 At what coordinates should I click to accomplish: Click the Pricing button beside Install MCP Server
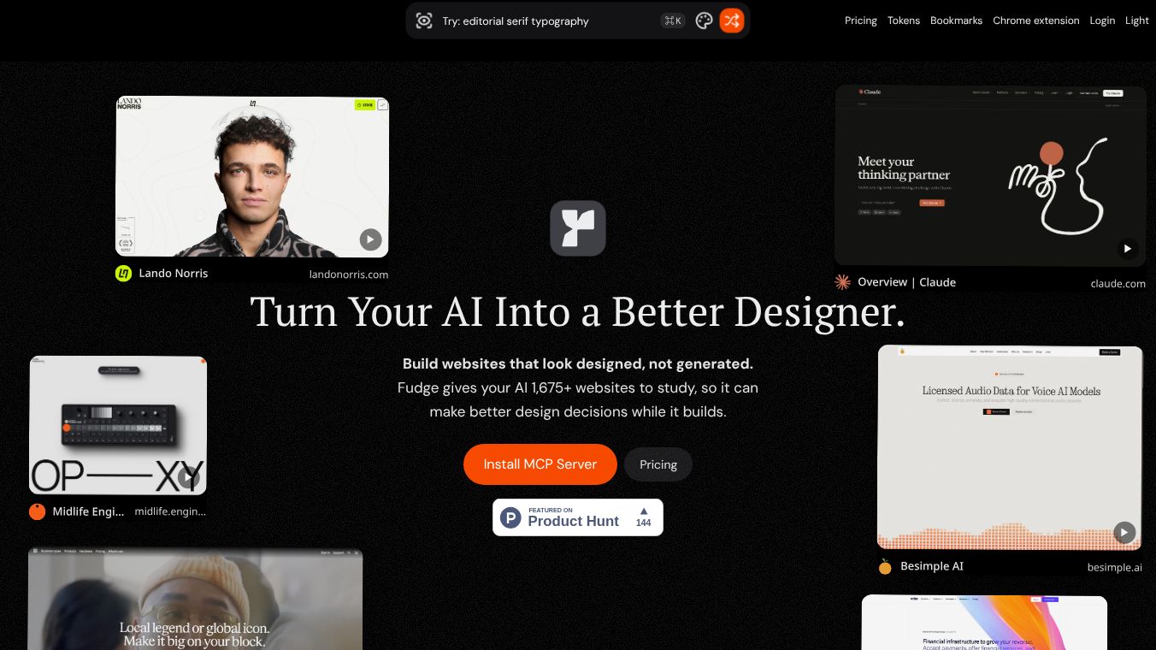[658, 464]
